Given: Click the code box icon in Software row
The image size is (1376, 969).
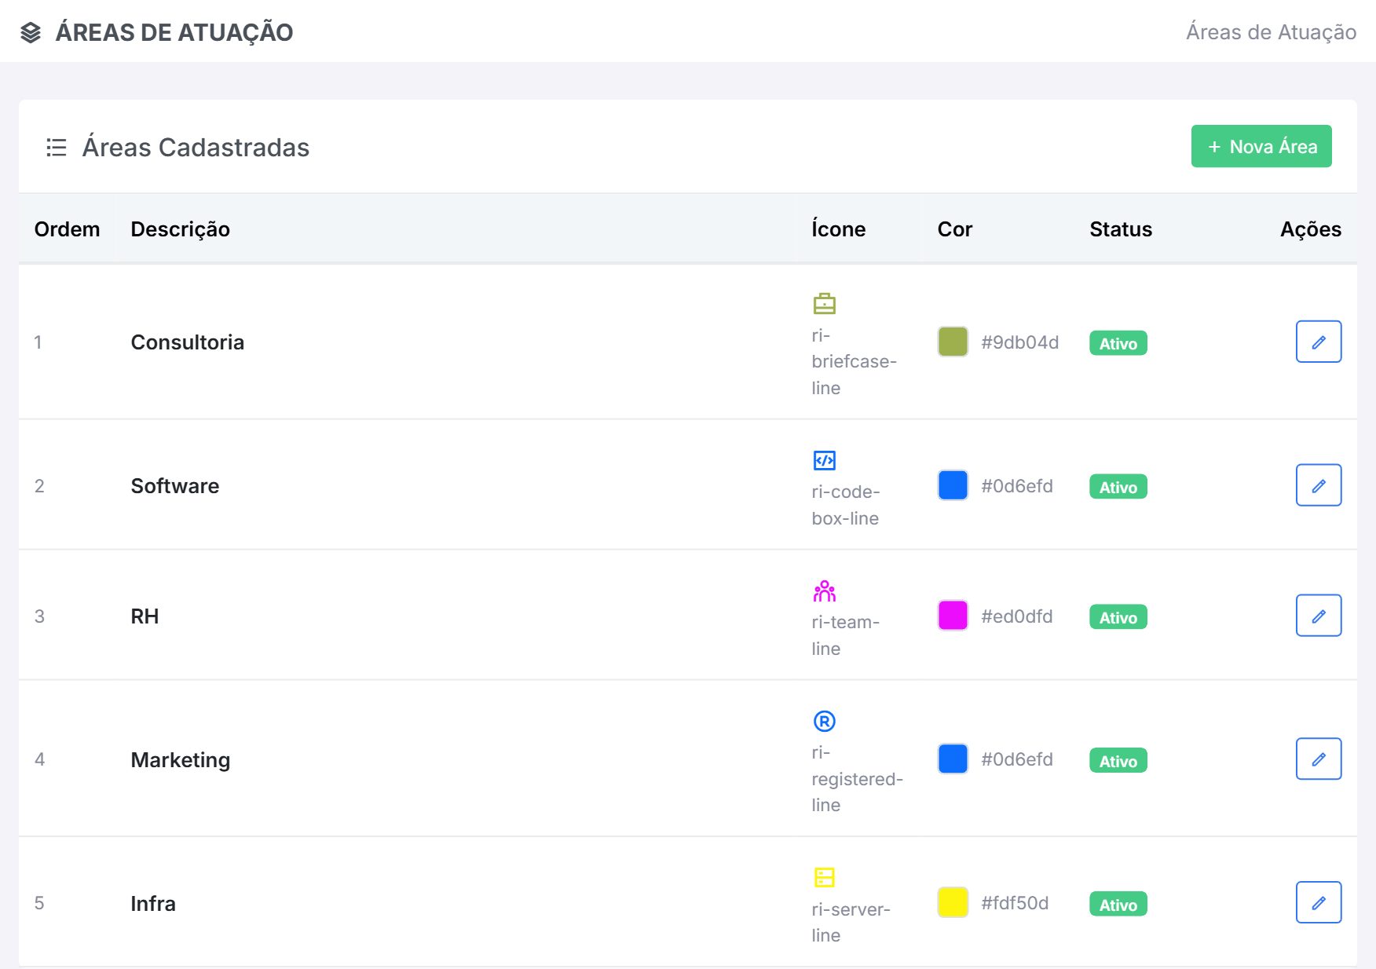Looking at the screenshot, I should [824, 460].
